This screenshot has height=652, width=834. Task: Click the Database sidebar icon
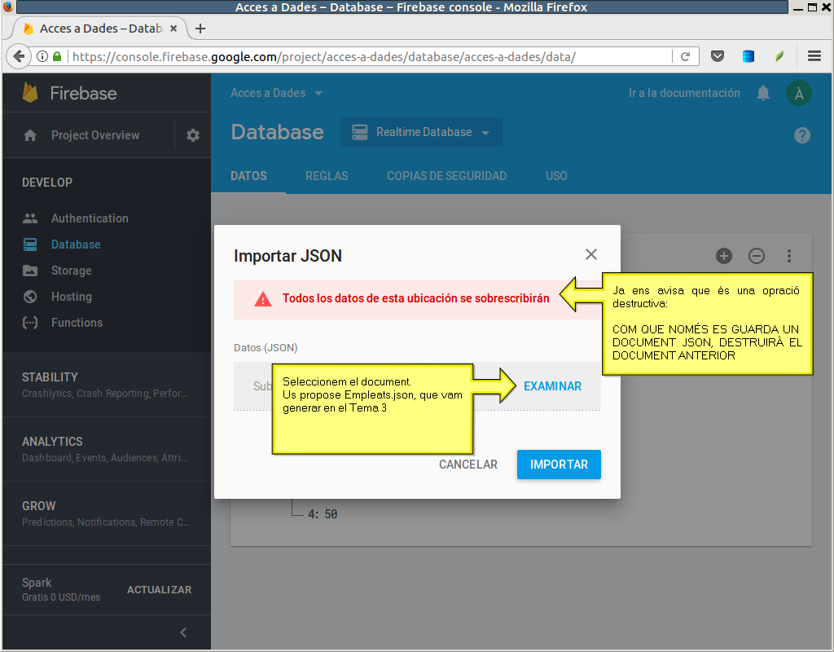point(30,244)
